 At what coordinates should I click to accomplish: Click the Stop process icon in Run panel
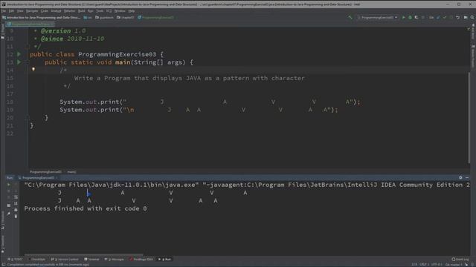8,191
